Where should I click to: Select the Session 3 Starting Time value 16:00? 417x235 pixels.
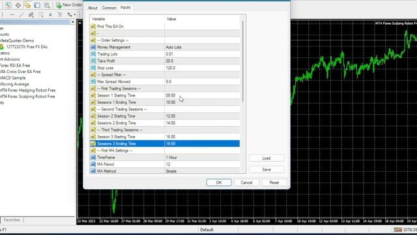202,136
